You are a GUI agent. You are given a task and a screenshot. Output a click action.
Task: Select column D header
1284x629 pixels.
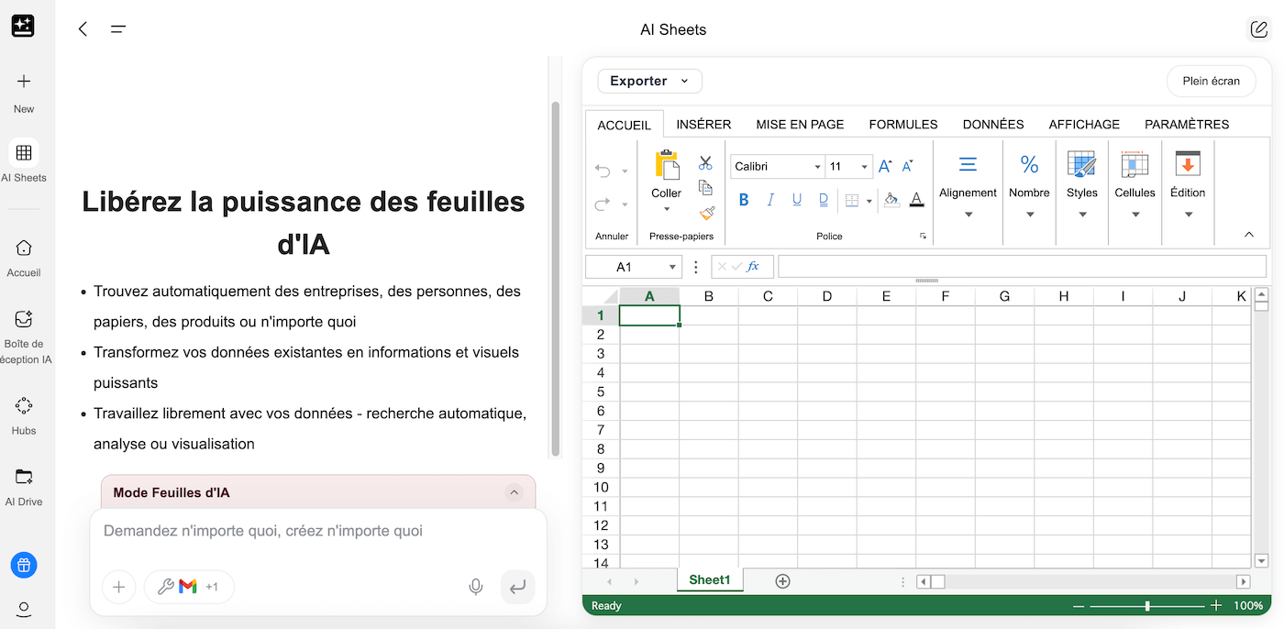[x=827, y=296]
